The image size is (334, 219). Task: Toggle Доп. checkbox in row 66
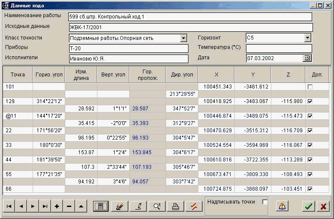click(x=310, y=189)
